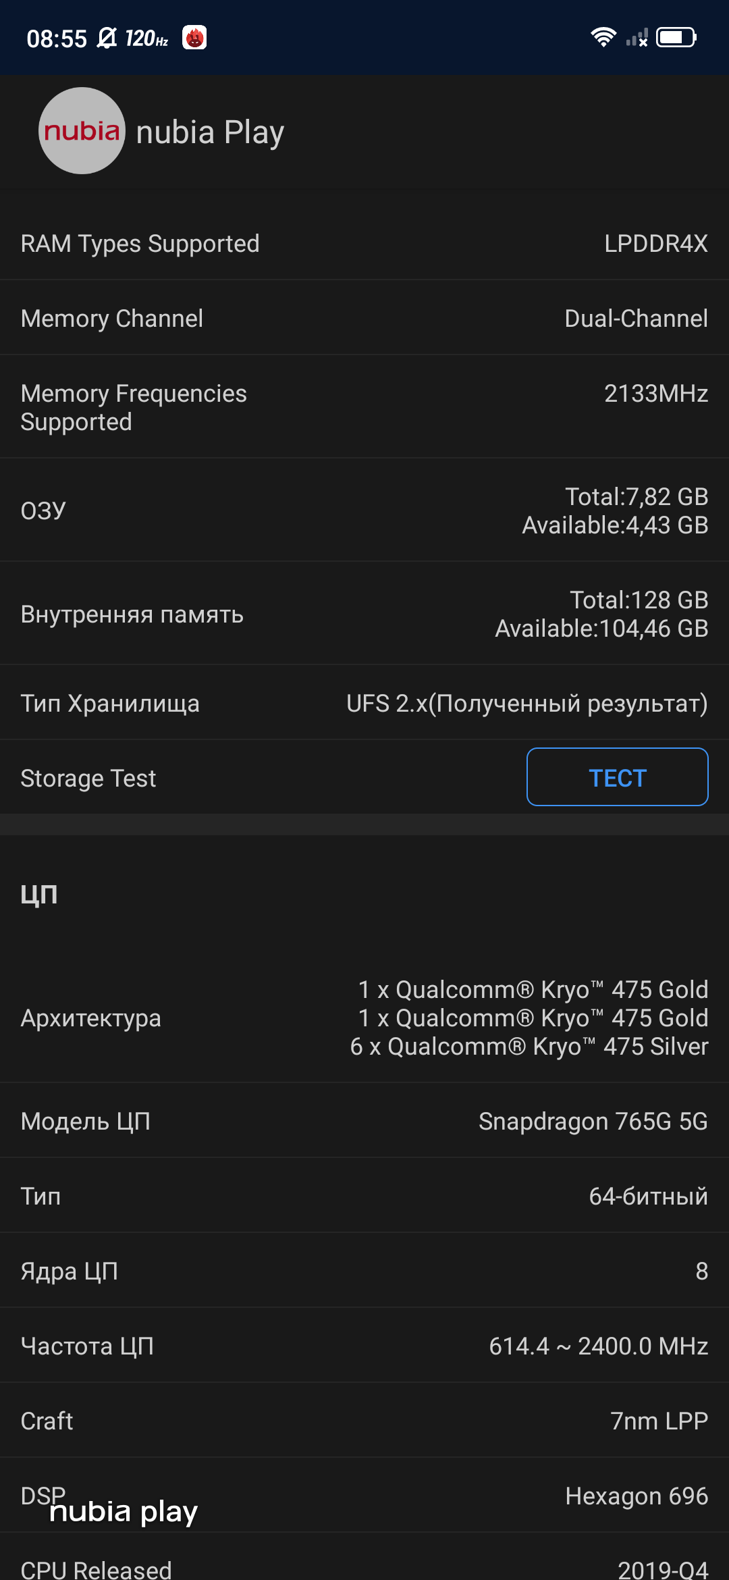Tap the nubia Play device title
Image resolution: width=729 pixels, height=1580 pixels.
(210, 132)
